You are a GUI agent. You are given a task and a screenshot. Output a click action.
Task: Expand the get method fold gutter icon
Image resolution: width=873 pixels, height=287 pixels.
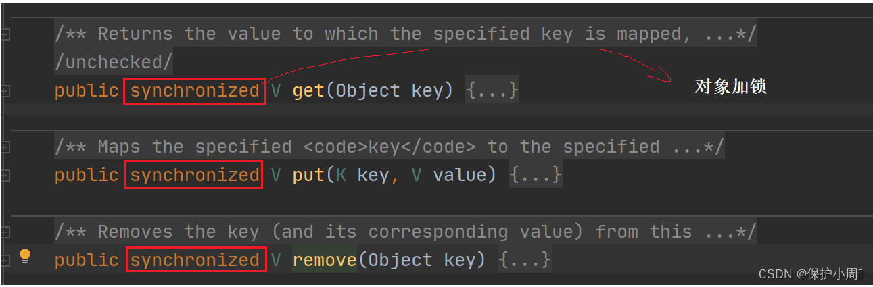pos(5,90)
